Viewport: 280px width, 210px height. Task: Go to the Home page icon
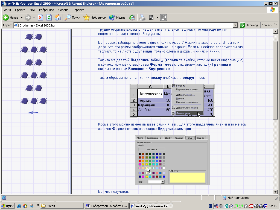pos(58,17)
